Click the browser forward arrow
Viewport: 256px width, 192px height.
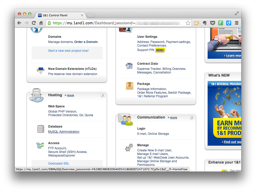click(x=26, y=23)
